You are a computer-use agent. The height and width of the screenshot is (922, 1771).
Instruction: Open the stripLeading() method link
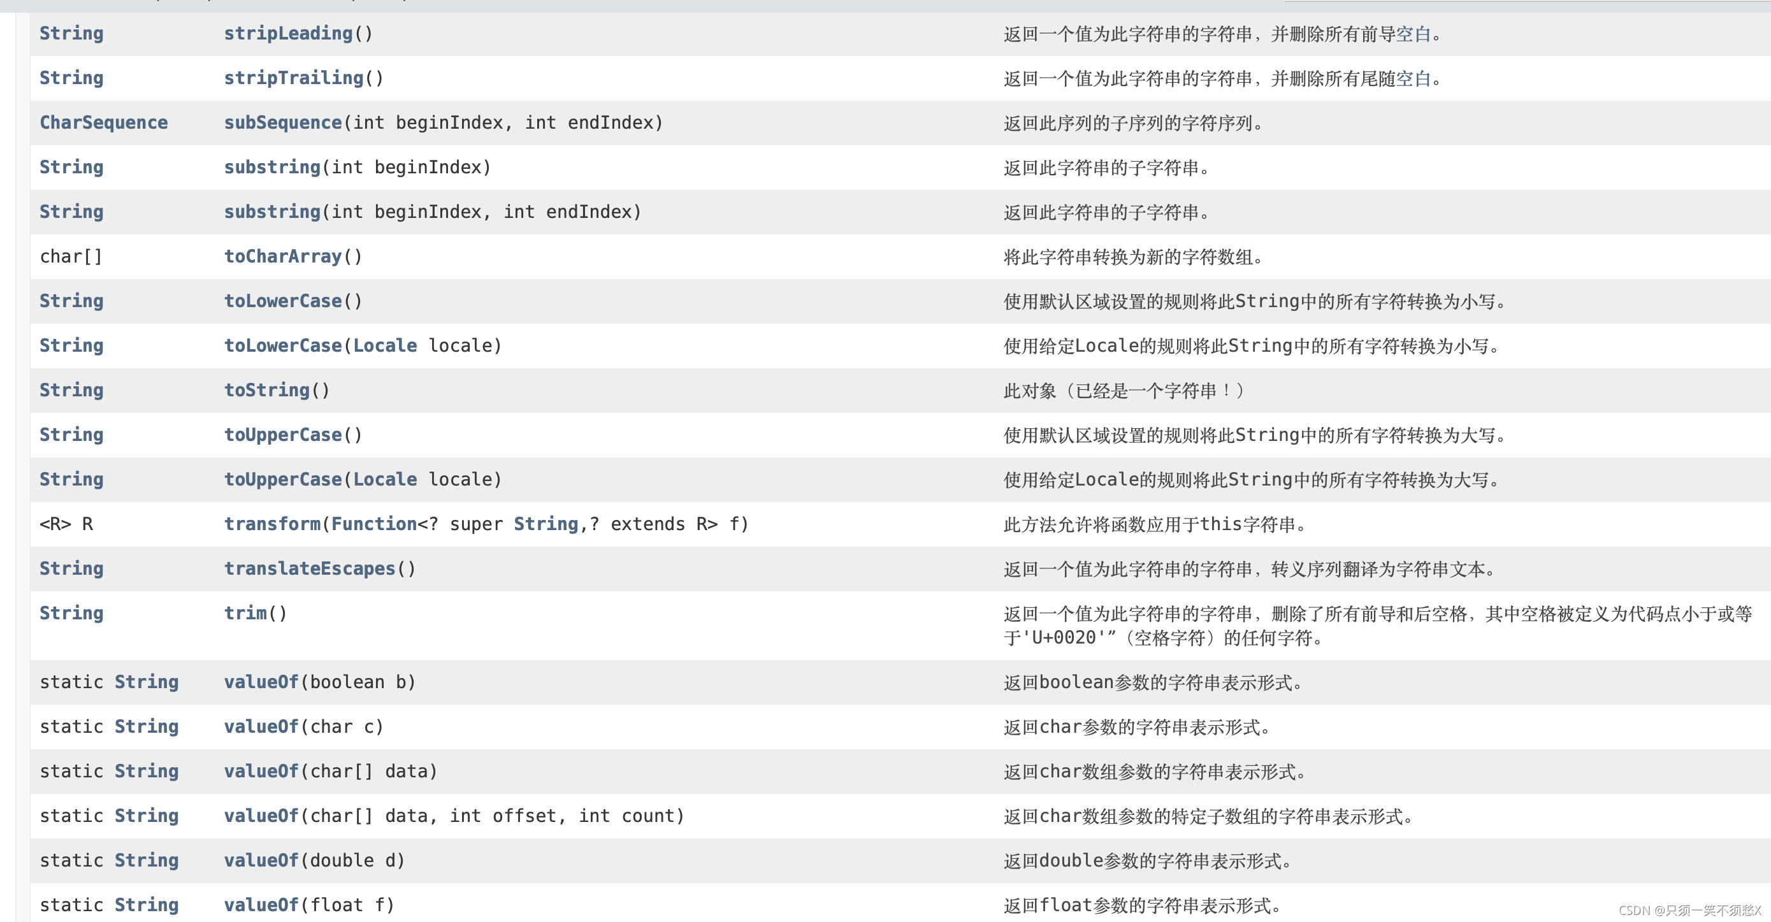[287, 34]
